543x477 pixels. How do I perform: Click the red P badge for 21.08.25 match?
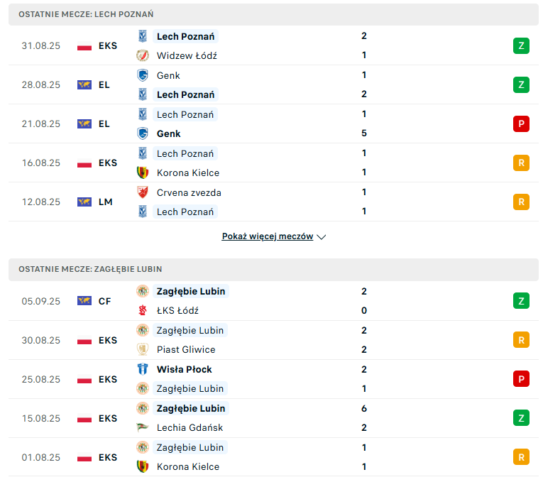tap(521, 124)
